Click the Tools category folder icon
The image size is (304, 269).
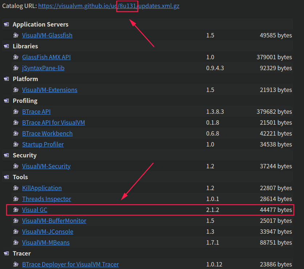7,177
